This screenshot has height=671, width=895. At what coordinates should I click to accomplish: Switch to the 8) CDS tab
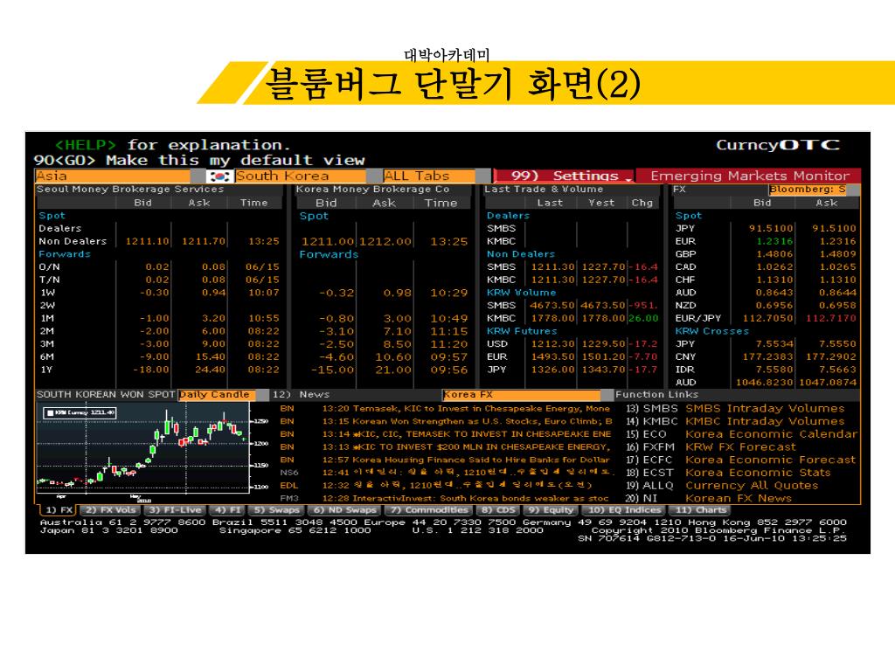[x=497, y=510]
